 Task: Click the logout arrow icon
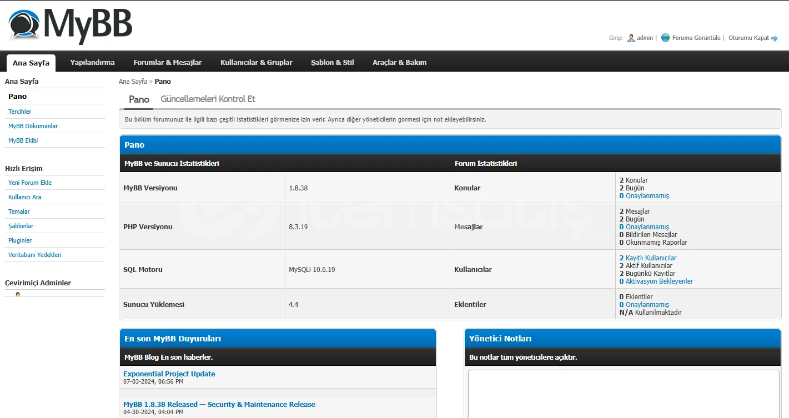pyautogui.click(x=775, y=38)
